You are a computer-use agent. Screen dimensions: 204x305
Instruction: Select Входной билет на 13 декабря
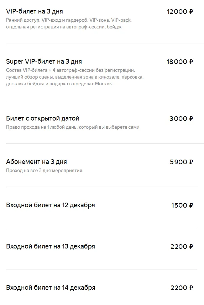click(51, 246)
